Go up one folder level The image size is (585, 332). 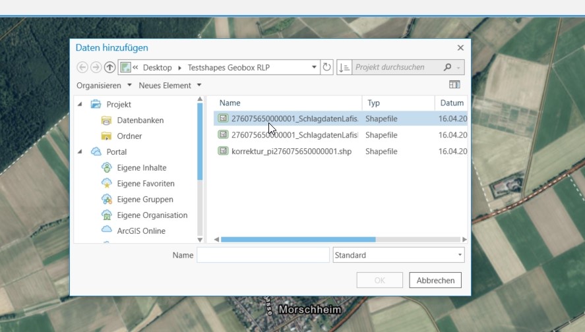point(109,67)
